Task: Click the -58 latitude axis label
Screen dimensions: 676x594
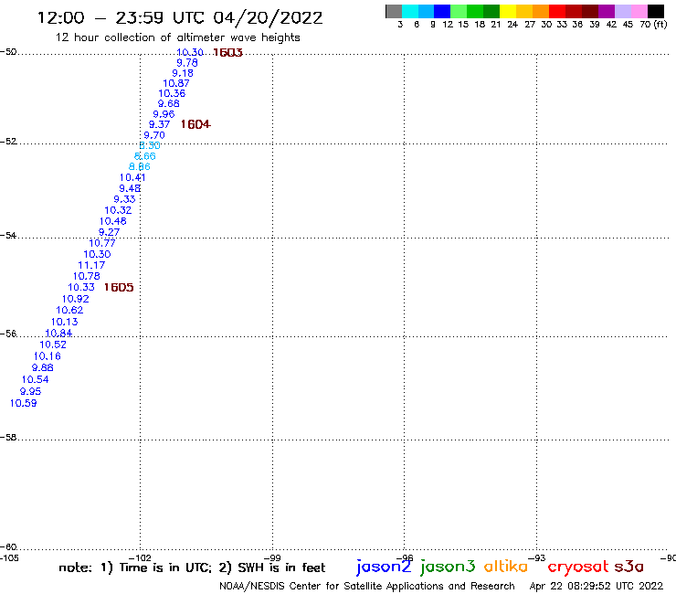Action: (x=8, y=438)
